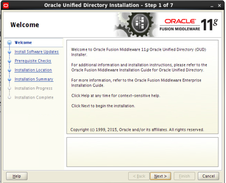226x183 pixels.
Task: Click the greyed-out Finish button
Action: pyautogui.click(x=184, y=176)
